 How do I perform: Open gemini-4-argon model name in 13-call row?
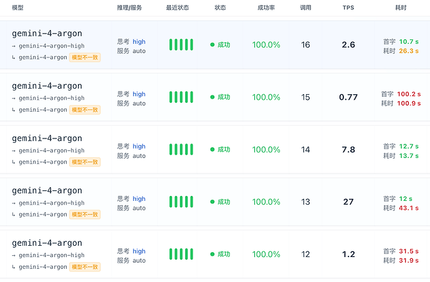point(47,190)
